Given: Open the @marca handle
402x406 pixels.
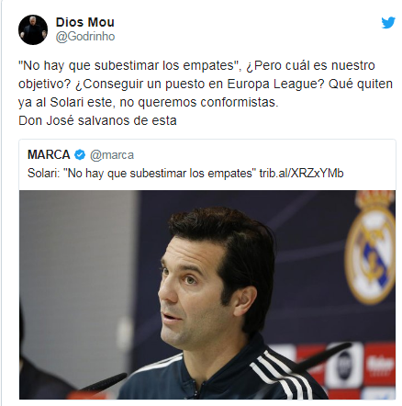Looking at the screenshot, I should coord(112,155).
